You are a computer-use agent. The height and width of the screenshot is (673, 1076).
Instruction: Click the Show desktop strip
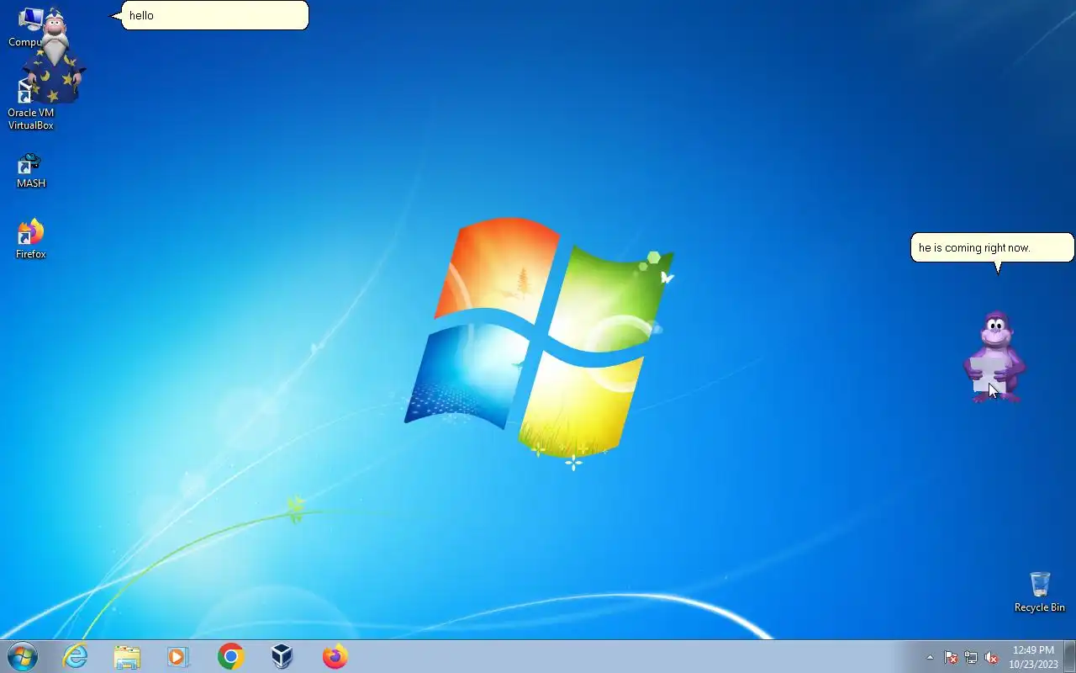coord(1070,656)
